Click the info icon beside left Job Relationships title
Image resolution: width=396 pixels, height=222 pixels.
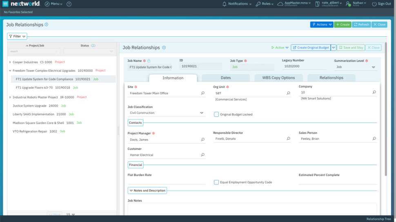pos(47,24)
